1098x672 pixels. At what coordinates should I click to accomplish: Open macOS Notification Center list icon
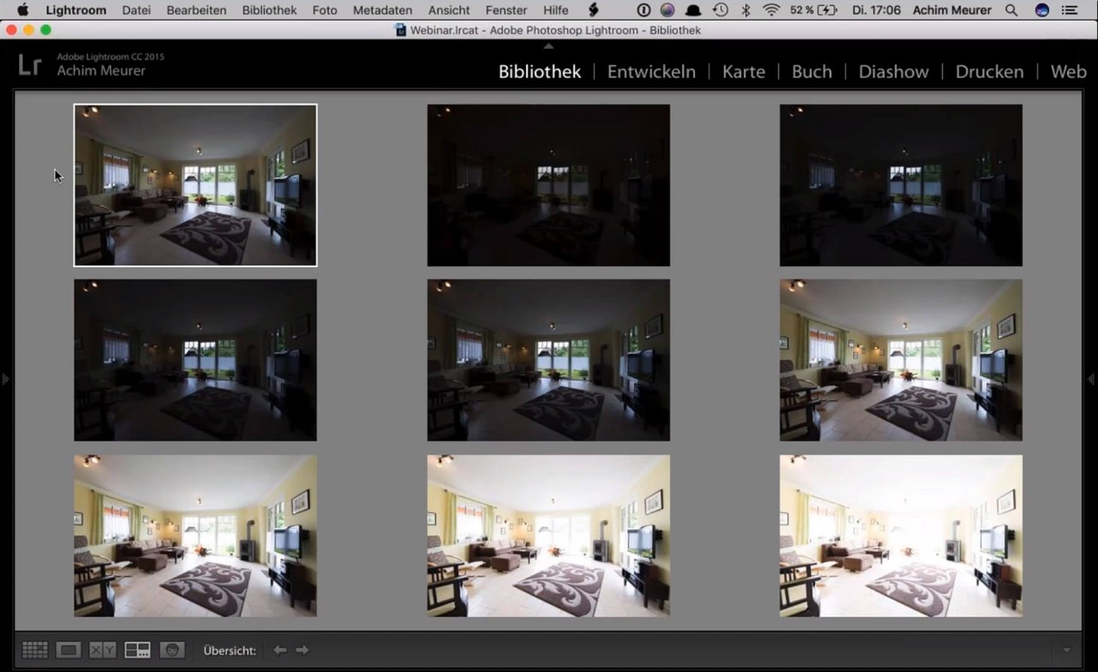click(x=1070, y=10)
